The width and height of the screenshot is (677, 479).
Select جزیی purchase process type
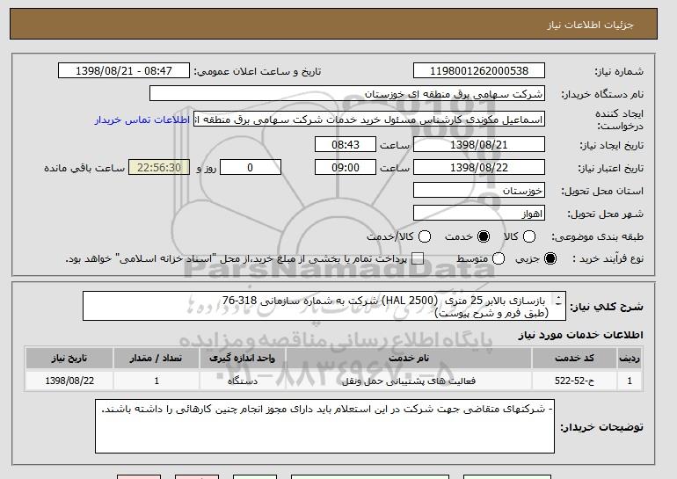[551, 258]
